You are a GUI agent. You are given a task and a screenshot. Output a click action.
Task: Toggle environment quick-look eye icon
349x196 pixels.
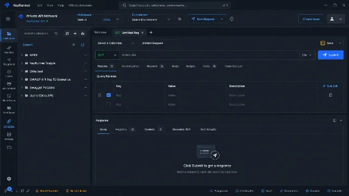tap(179, 19)
